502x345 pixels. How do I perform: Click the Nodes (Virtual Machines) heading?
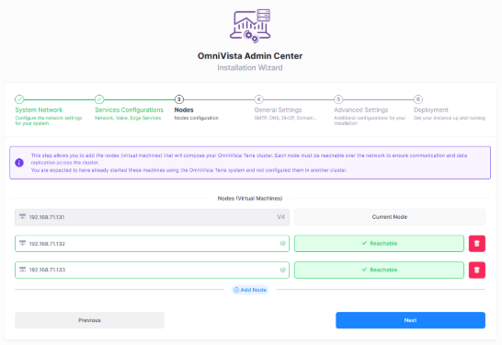[250, 199]
